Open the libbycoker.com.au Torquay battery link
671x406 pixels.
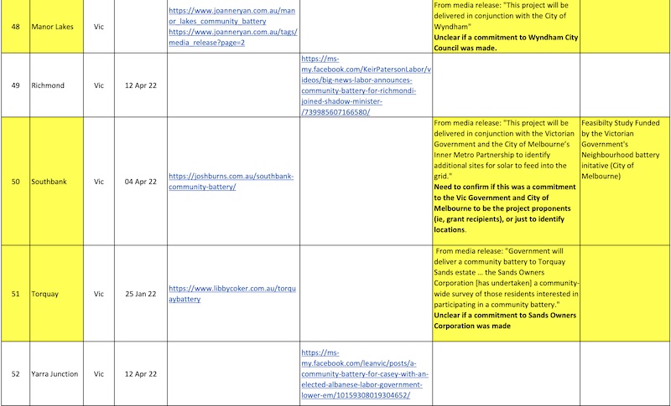[x=232, y=294]
